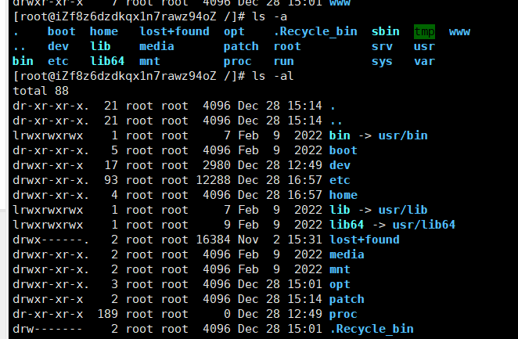Click the usr/bin symlink target
This screenshot has width=518, height=339.
403,135
